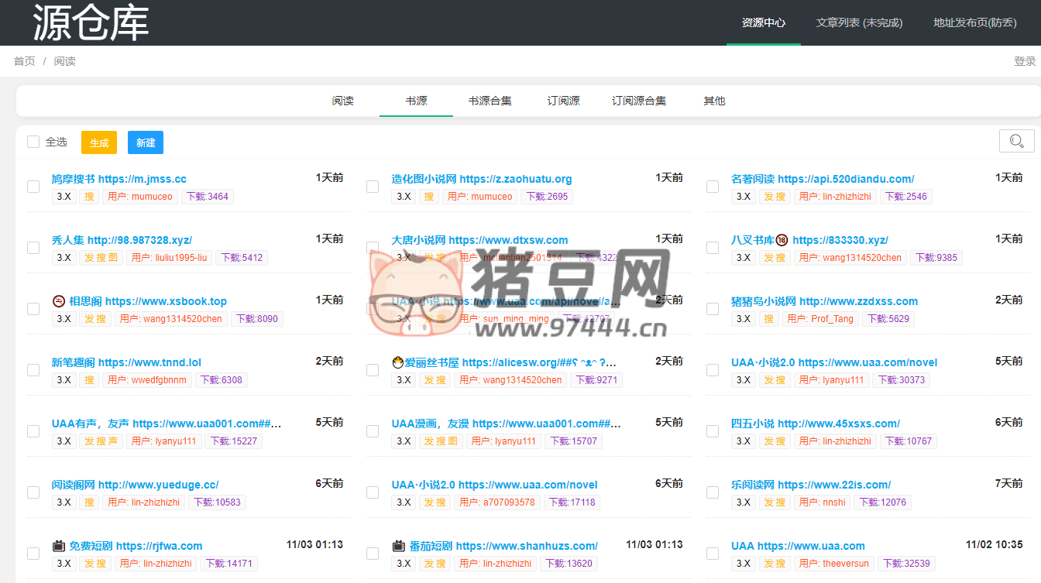This screenshot has height=583, width=1041.
Task: Open the 相思阁 xsbook.top link
Action: click(x=139, y=301)
